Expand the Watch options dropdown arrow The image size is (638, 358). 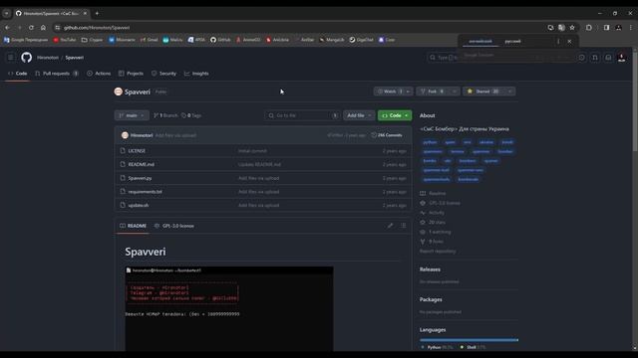(x=408, y=91)
